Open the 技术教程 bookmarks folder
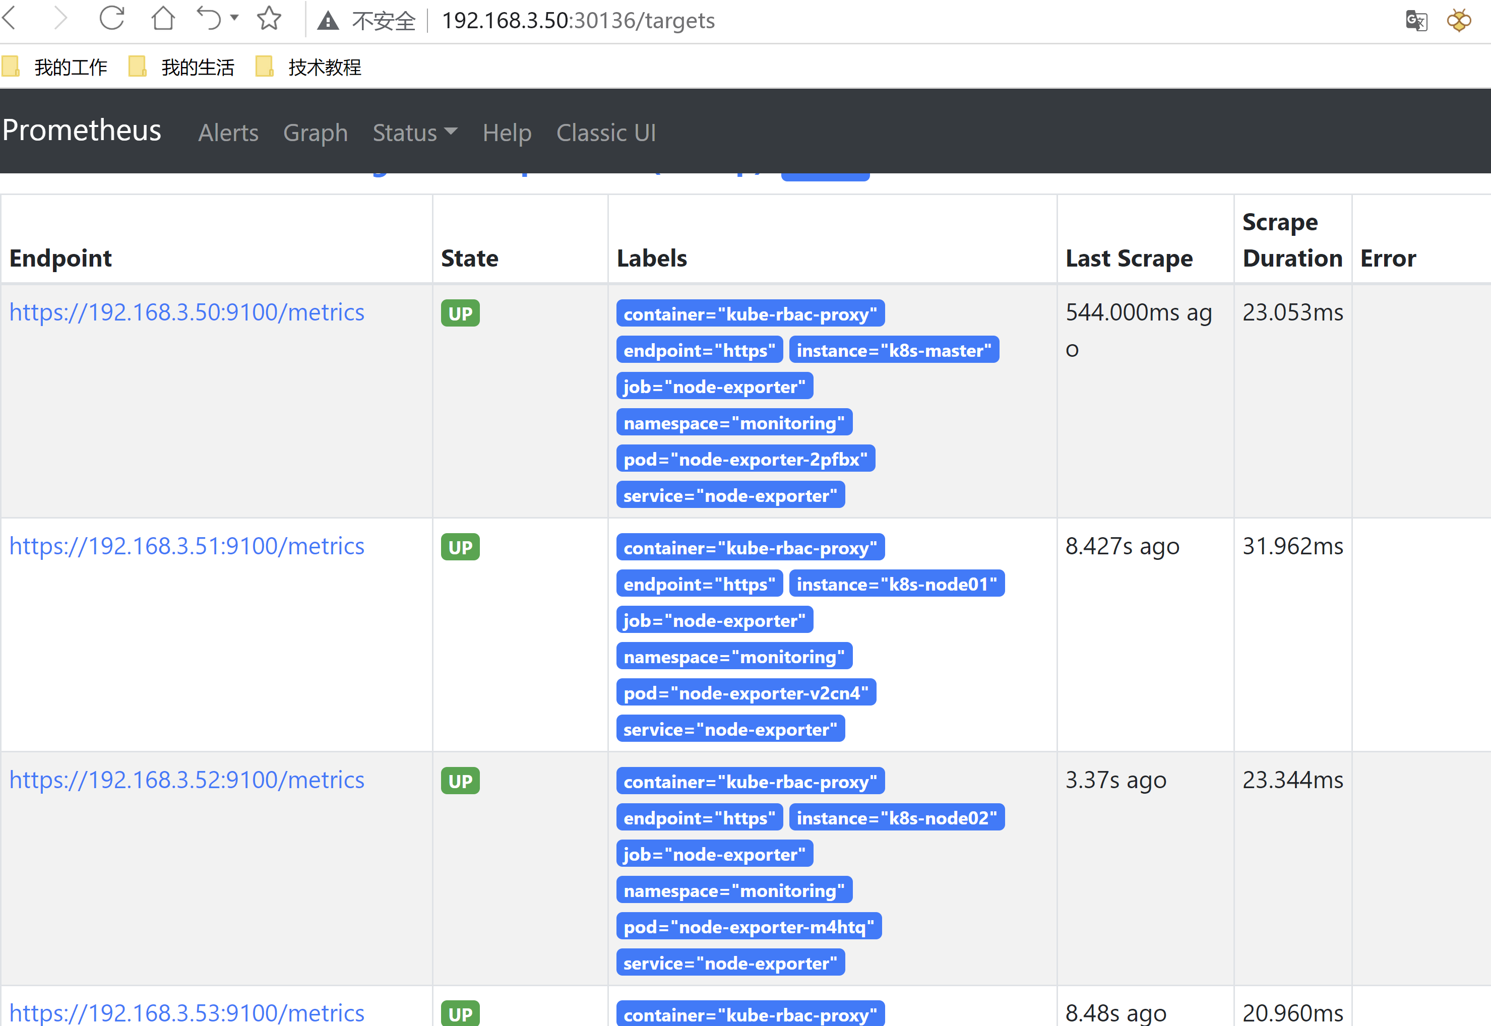The width and height of the screenshot is (1491, 1026). pos(324,67)
